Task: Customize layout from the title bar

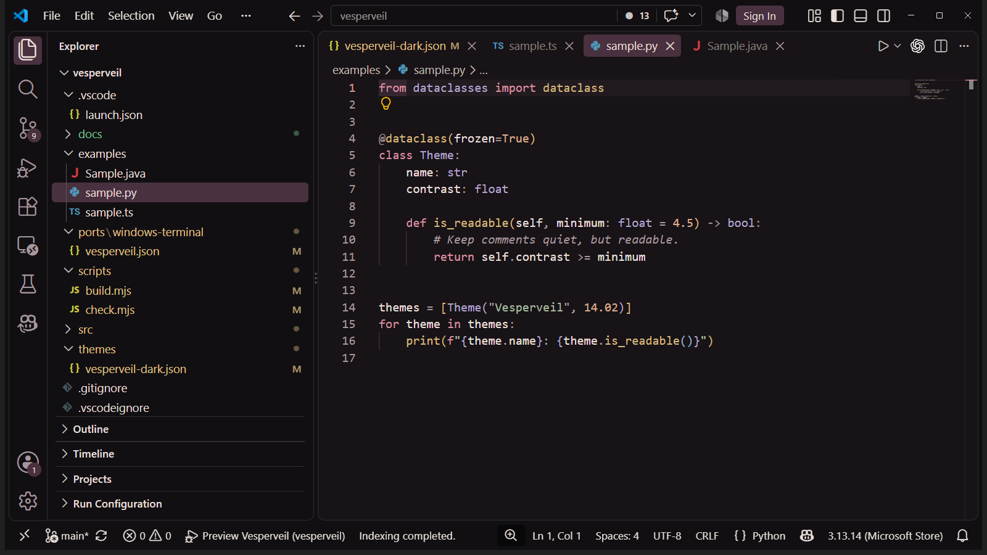Action: pos(814,16)
